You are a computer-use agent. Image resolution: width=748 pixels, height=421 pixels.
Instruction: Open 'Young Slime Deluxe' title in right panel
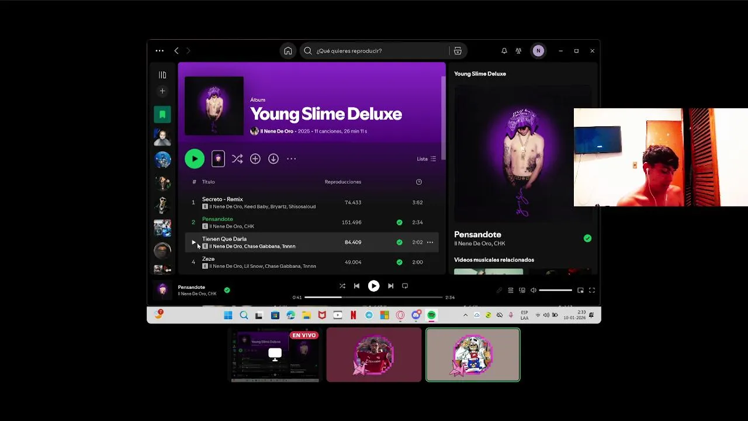click(480, 74)
